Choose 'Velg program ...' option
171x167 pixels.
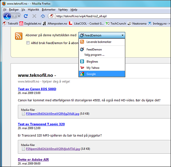[102, 55]
